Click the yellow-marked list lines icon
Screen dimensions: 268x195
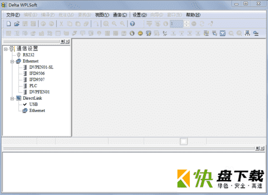(x=206, y=33)
